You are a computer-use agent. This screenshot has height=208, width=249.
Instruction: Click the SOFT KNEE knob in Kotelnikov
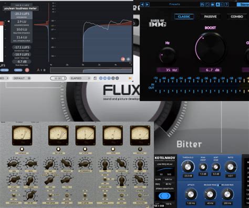(216, 167)
